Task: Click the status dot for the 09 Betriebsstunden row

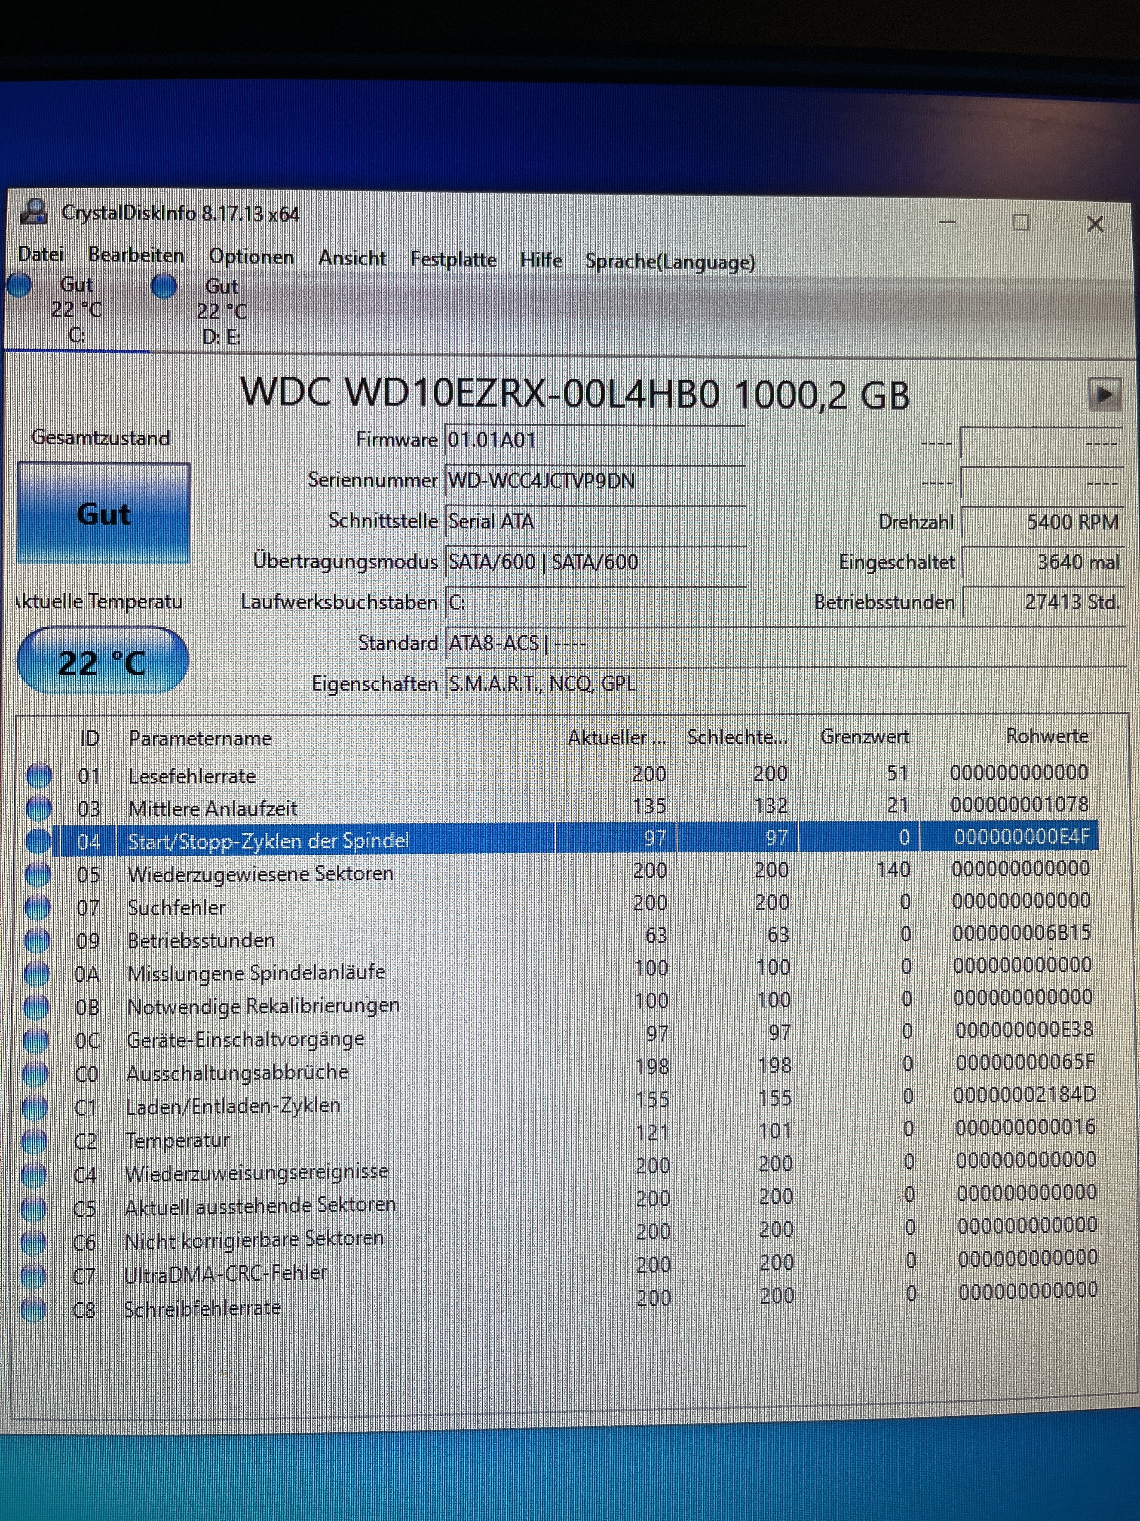Action: coord(37,940)
